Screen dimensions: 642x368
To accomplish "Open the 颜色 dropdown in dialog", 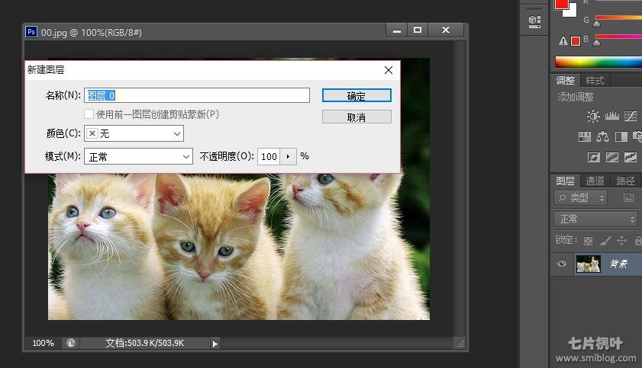I will [134, 133].
